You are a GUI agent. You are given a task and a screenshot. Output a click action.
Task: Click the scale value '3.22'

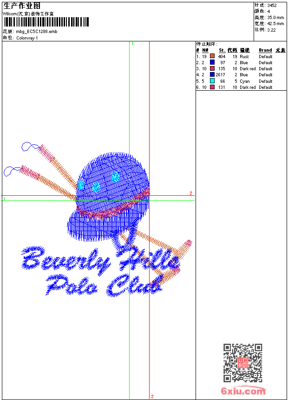point(271,30)
